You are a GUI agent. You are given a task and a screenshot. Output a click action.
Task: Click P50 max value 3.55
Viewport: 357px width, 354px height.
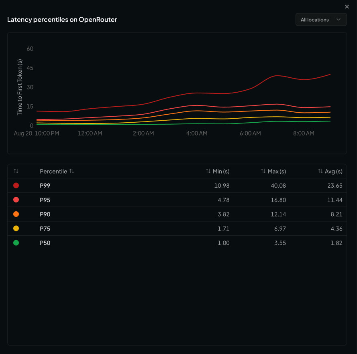click(280, 243)
